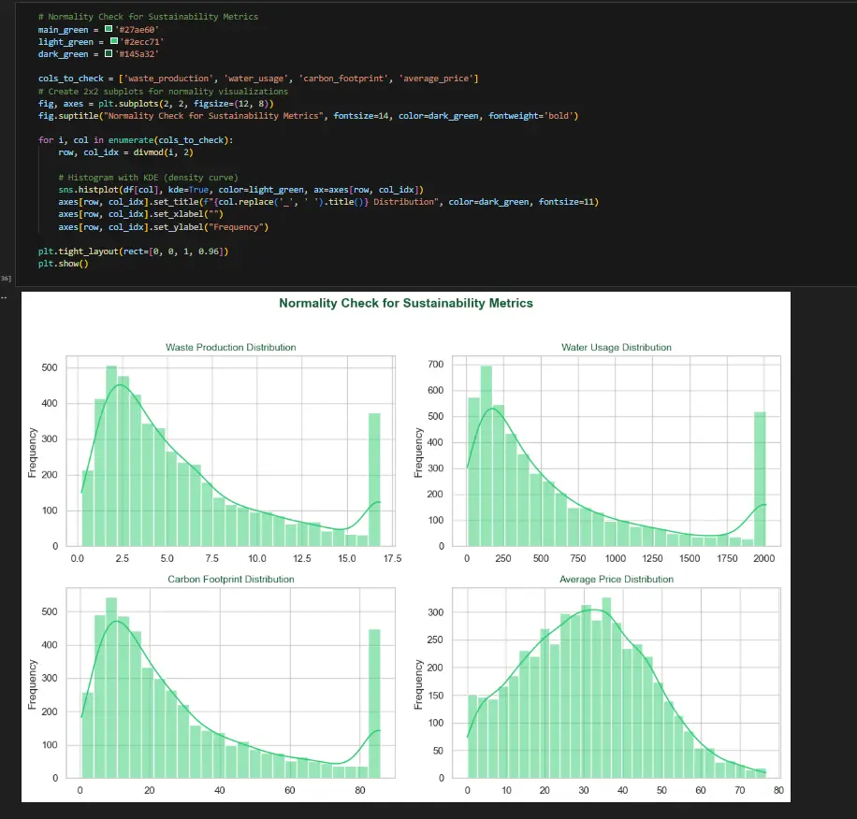Screen dimensions: 857x819
Task: Click the fig.suptitle code line
Action: (x=308, y=116)
